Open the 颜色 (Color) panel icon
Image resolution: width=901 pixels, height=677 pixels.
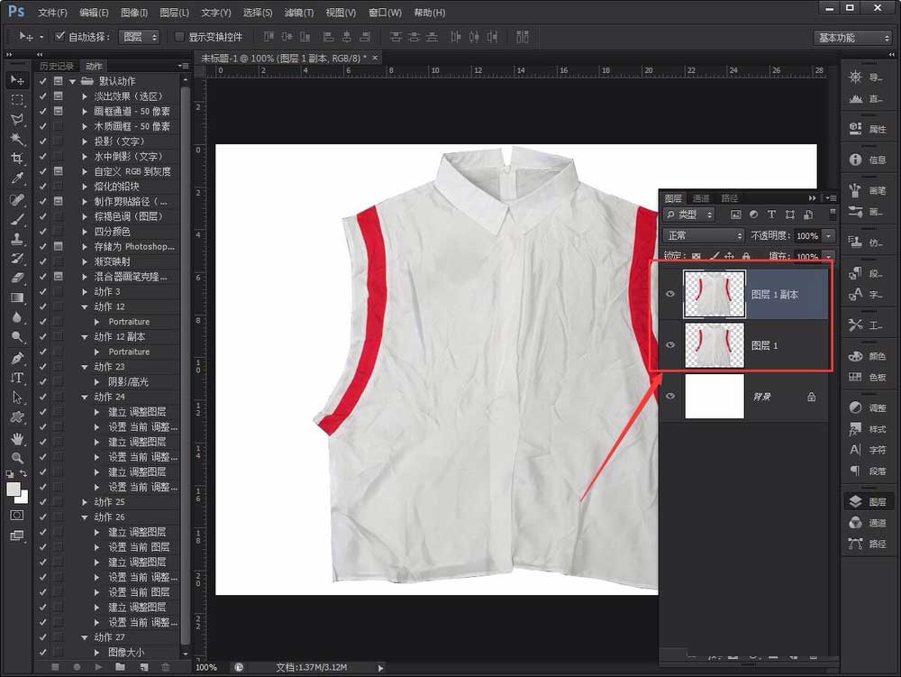(x=854, y=356)
